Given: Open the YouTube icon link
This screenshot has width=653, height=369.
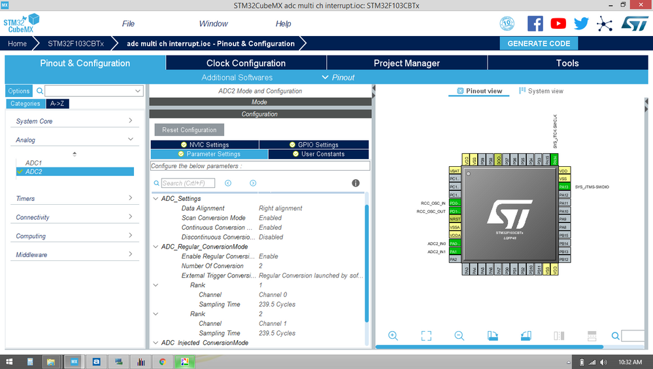Looking at the screenshot, I should click(x=558, y=24).
